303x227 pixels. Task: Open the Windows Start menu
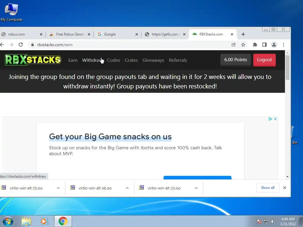coord(8,221)
